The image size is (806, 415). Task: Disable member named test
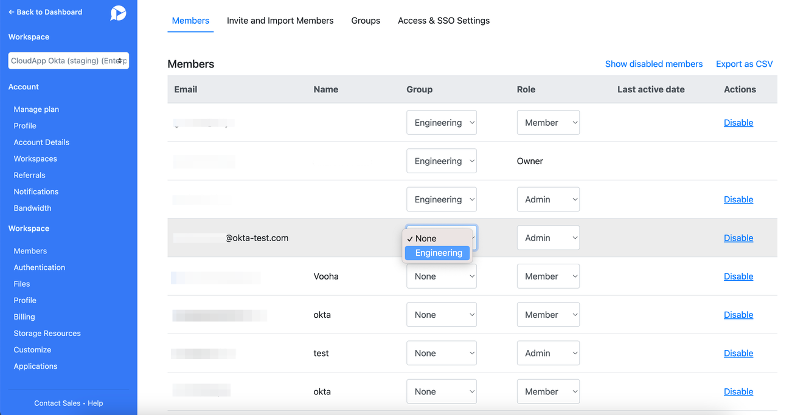[x=738, y=353]
